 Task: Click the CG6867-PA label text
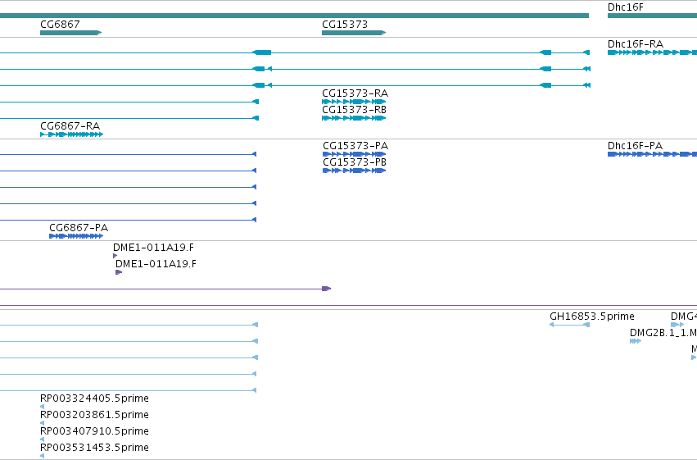tap(79, 228)
